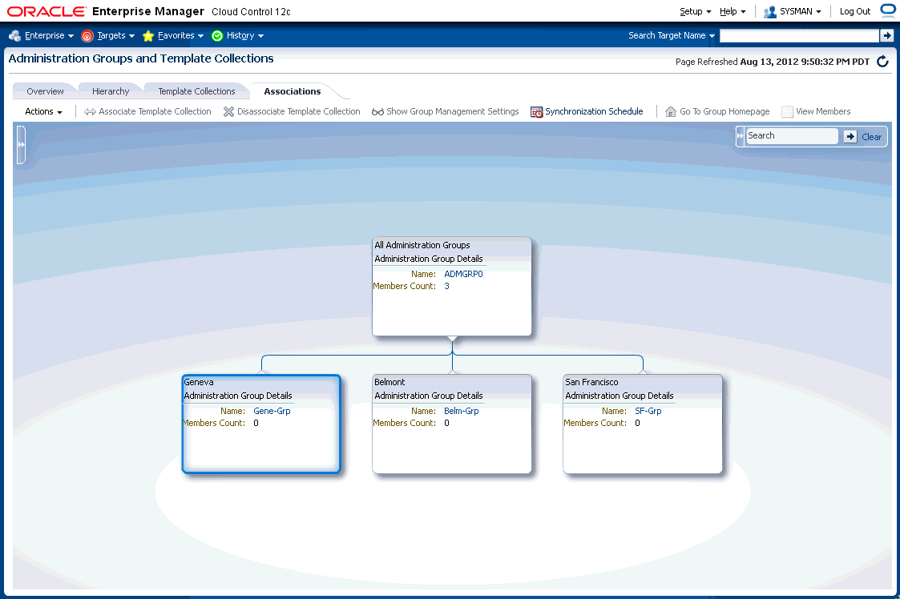Image resolution: width=900 pixels, height=599 pixels.
Task: Select the San Francisco group node
Action: [642, 424]
